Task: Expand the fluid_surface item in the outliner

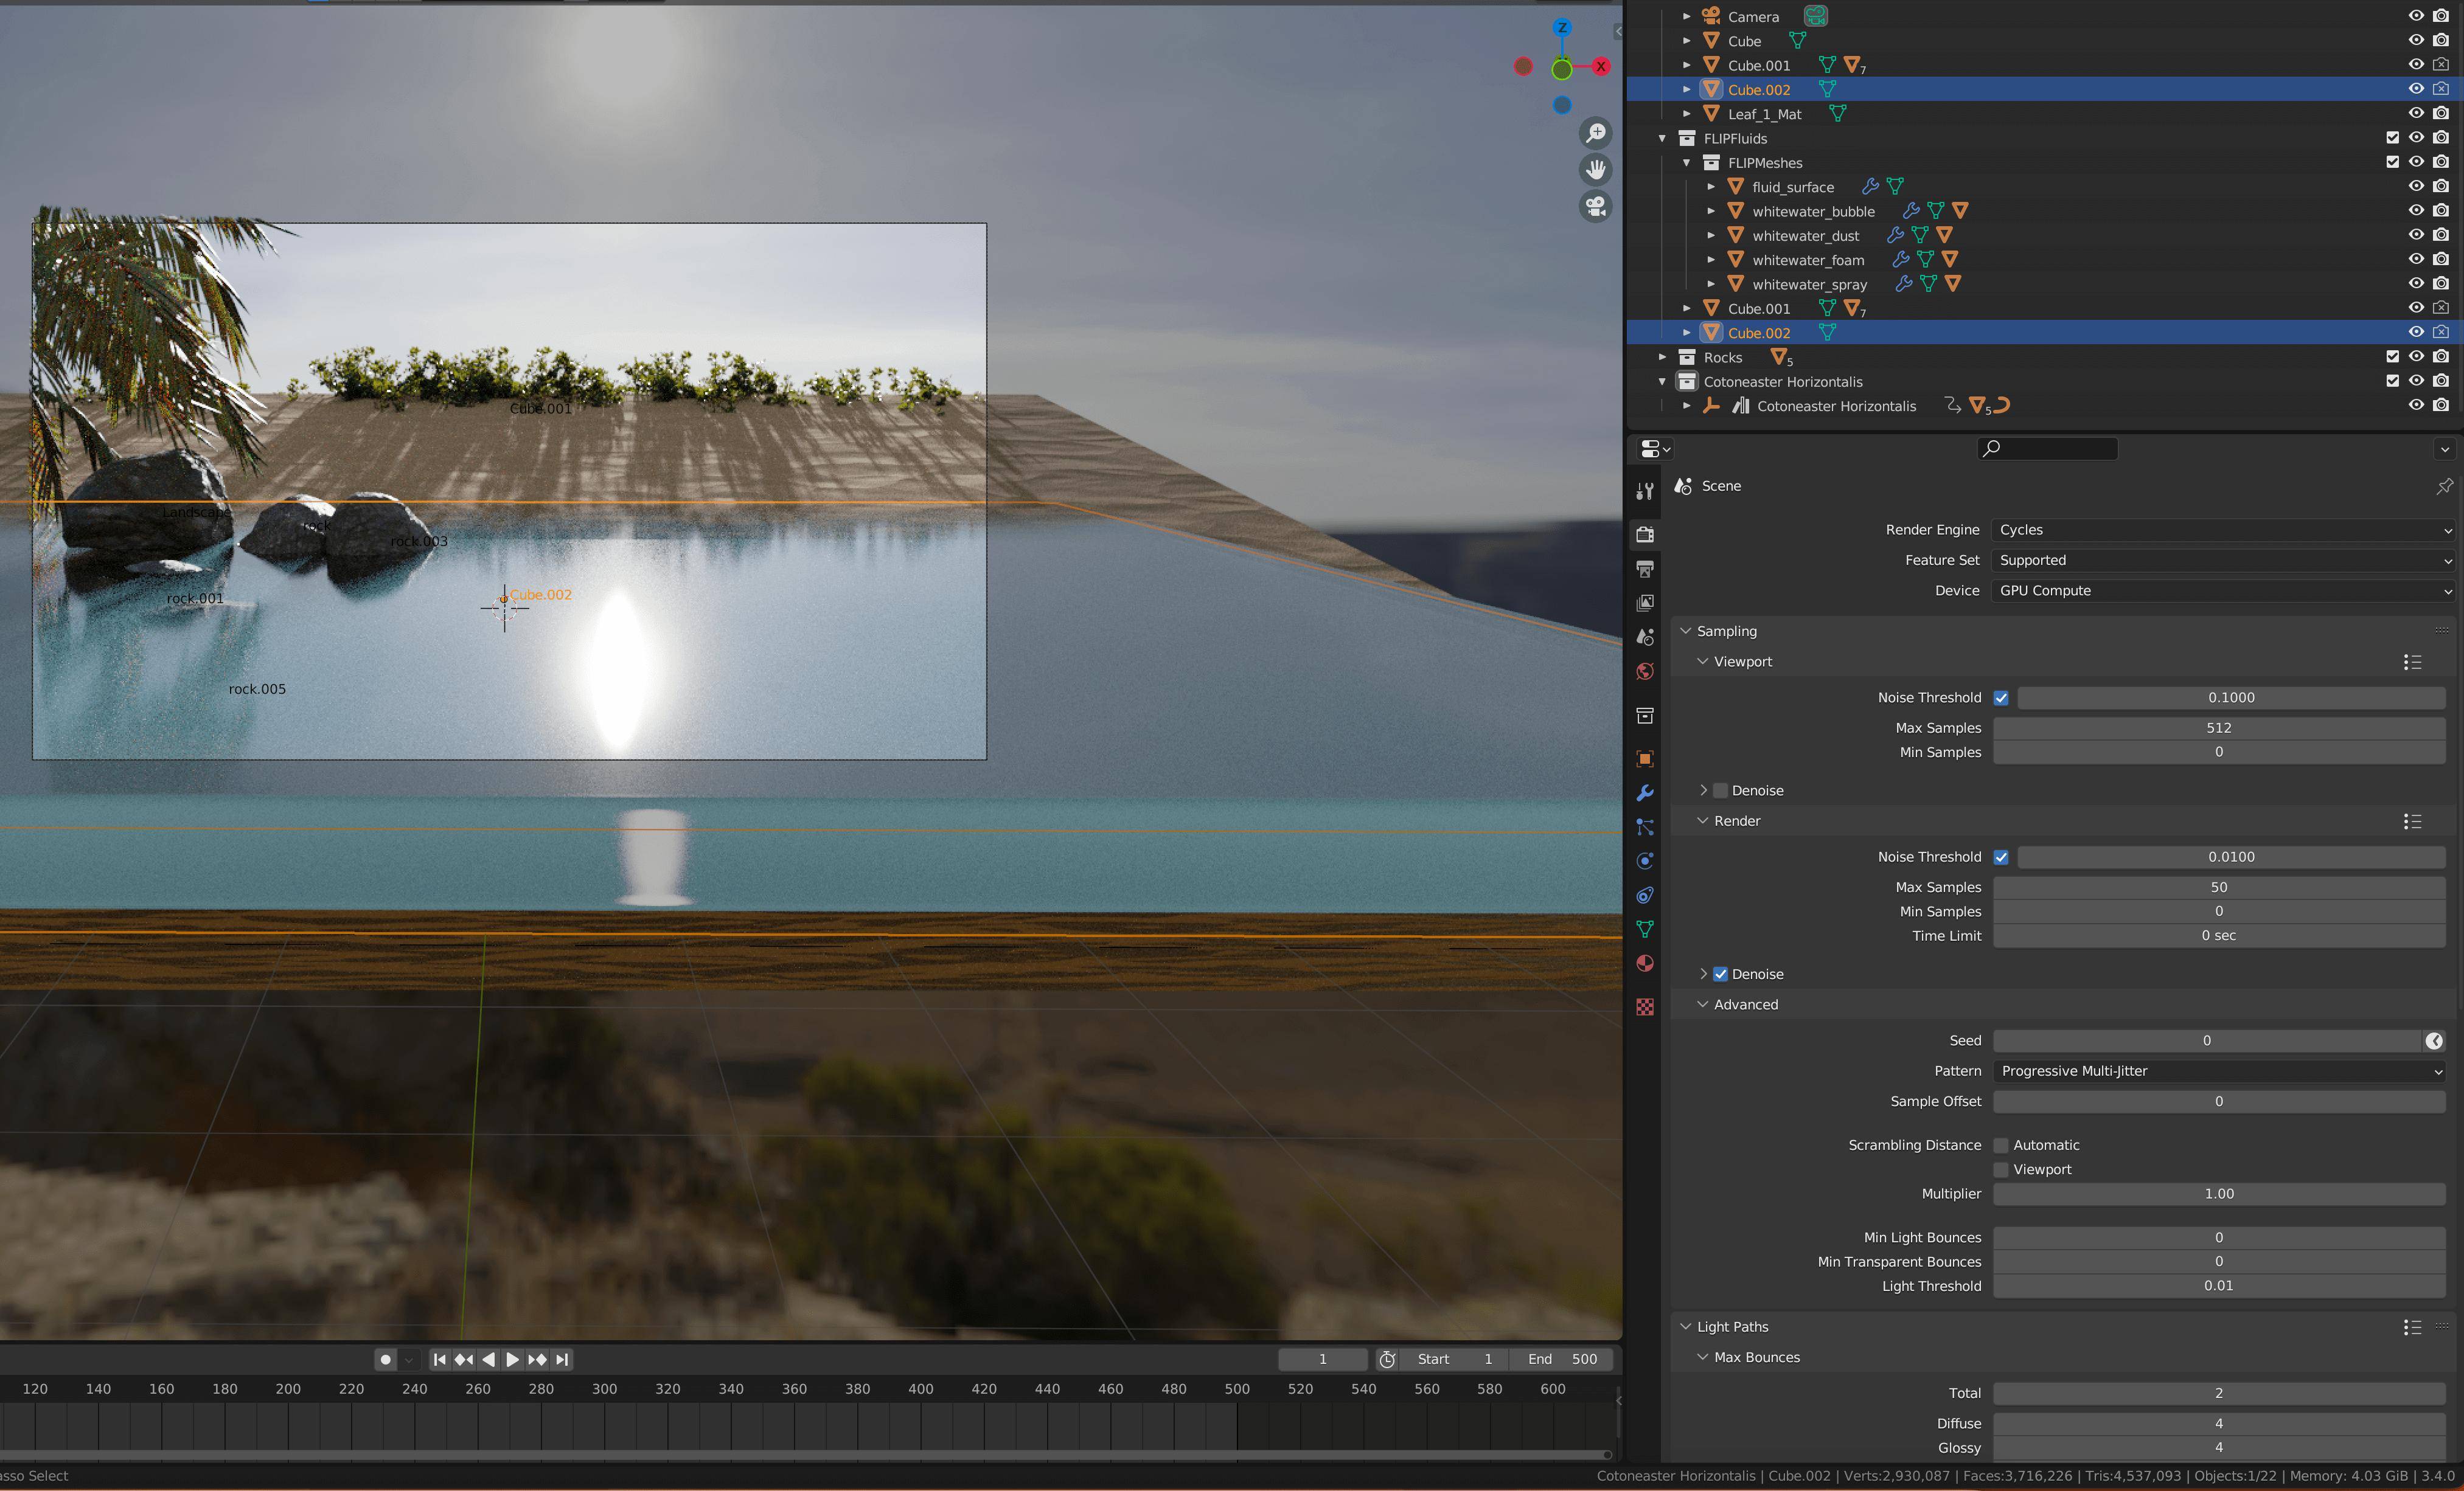Action: click(1710, 187)
